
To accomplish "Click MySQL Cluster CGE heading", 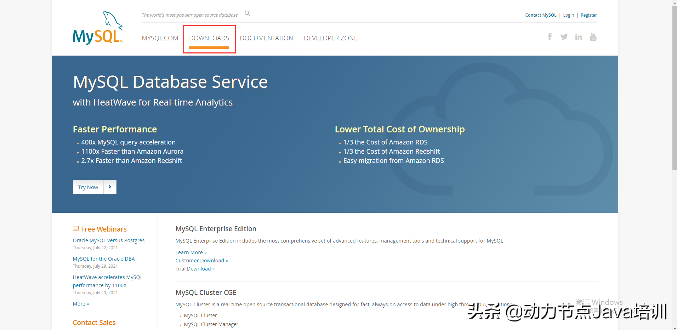I will [206, 292].
